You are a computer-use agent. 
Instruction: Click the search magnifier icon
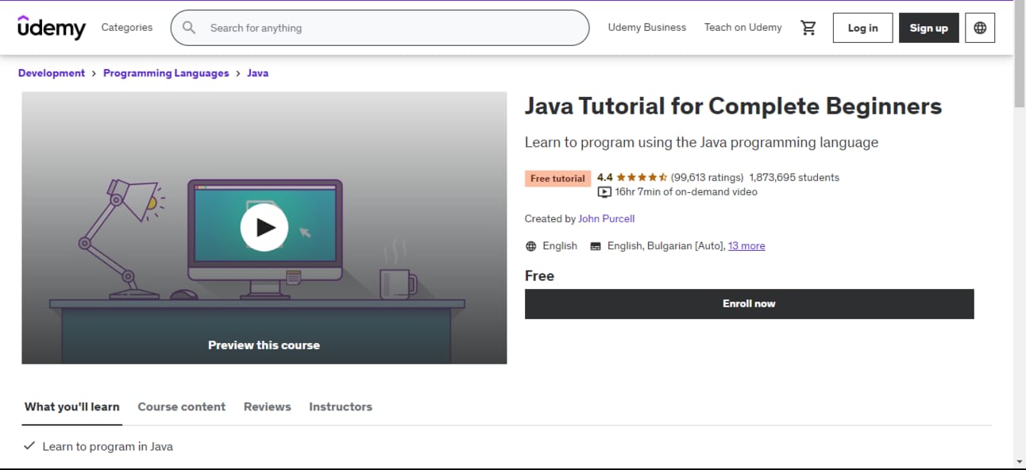(x=189, y=28)
